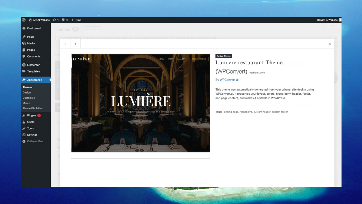Open the Dashboard menu
The width and height of the screenshot is (362, 204).
[x=36, y=28]
